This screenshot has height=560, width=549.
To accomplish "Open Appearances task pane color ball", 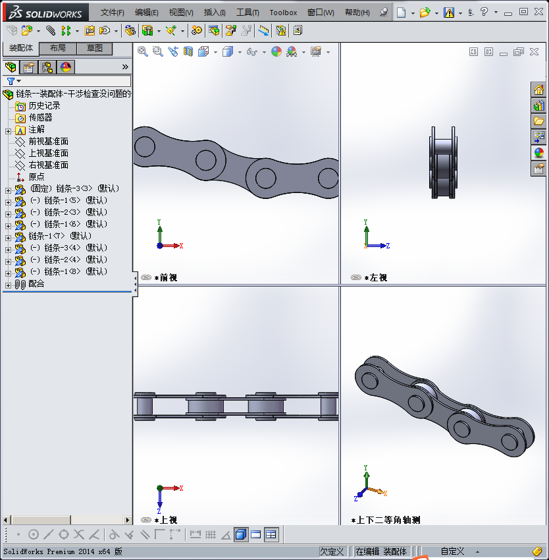I will click(538, 153).
